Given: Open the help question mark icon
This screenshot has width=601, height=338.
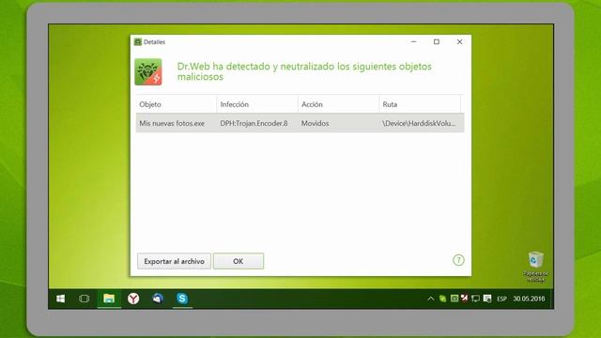Looking at the screenshot, I should click(458, 260).
